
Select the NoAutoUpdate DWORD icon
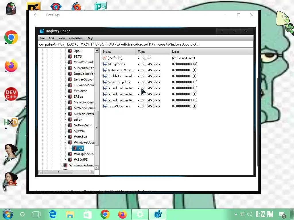(x=105, y=82)
